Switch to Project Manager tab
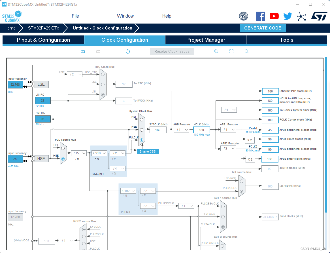330x253 pixels. (206, 40)
